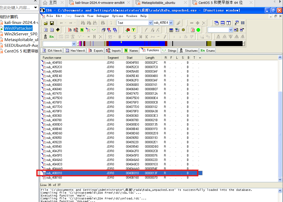This screenshot has width=283, height=202.
Task: Switch to the Exports tab
Action: tap(96, 51)
